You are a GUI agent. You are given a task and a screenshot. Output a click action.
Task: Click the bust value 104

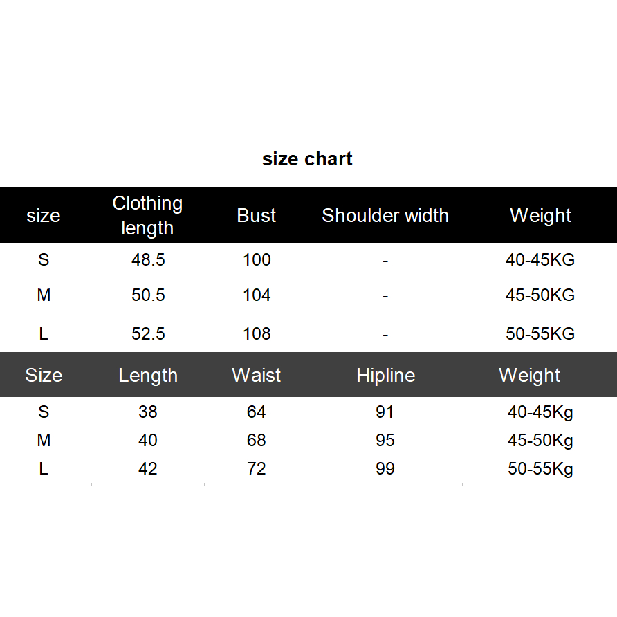point(257,295)
